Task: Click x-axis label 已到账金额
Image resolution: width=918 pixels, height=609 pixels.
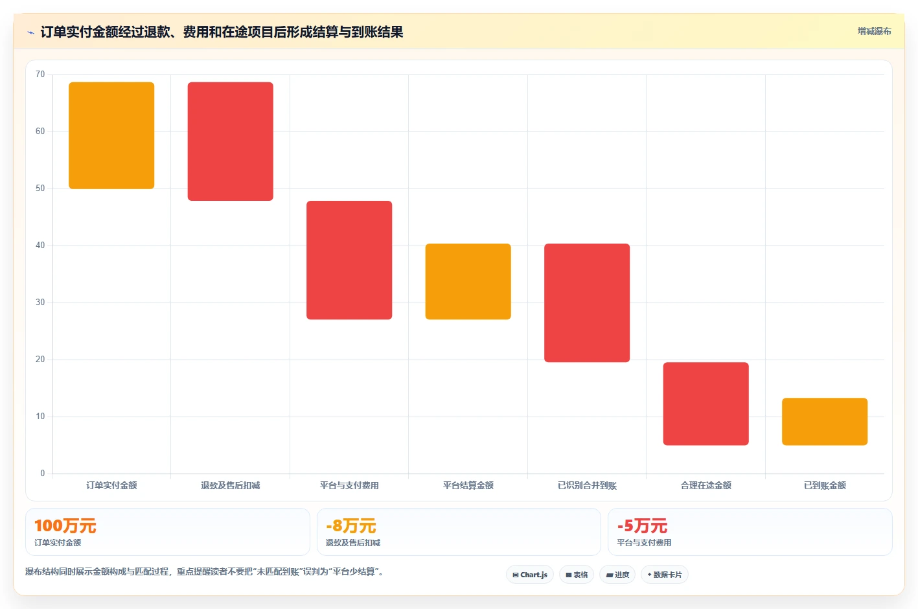Action: (x=825, y=485)
